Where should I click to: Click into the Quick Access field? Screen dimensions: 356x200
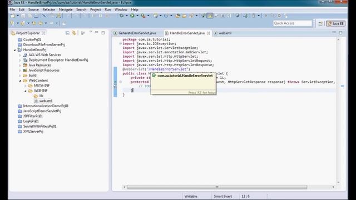pos(293,23)
